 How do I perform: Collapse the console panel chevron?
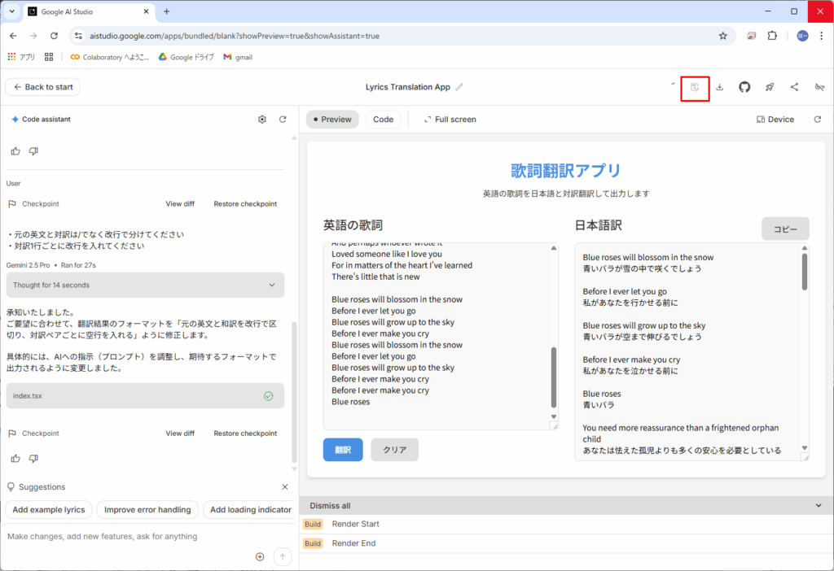click(x=819, y=506)
